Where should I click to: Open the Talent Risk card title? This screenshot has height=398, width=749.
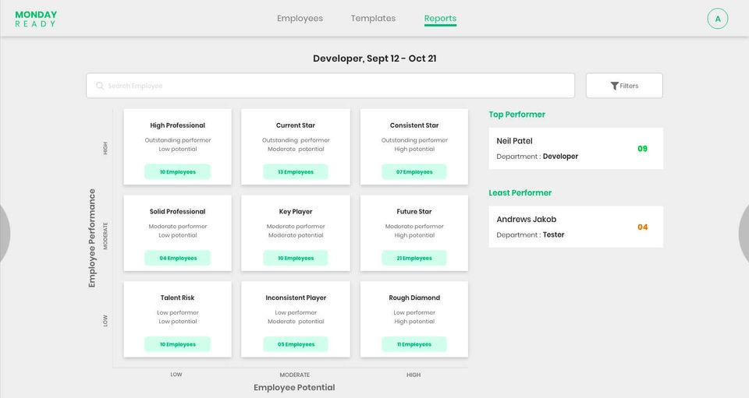178,298
